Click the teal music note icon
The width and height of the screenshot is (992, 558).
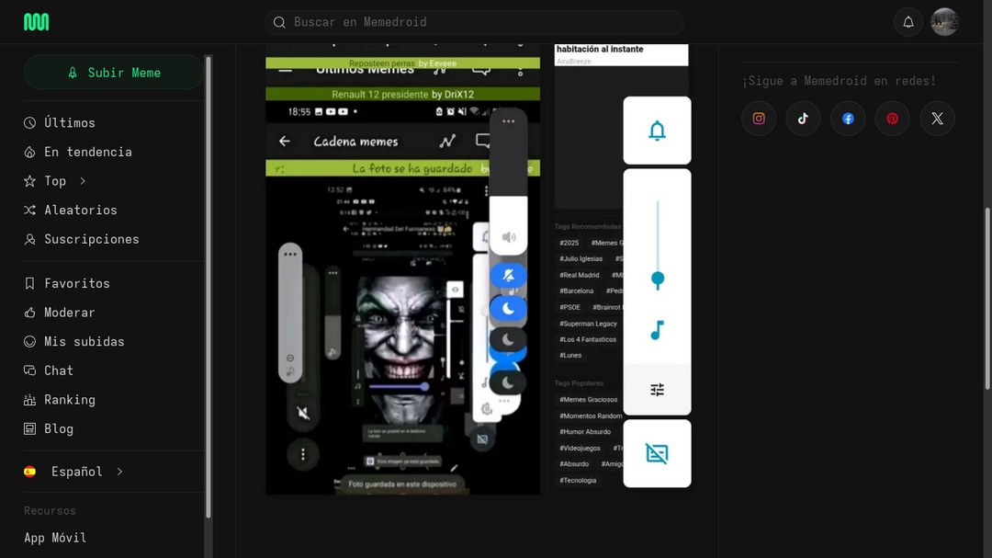tap(658, 330)
